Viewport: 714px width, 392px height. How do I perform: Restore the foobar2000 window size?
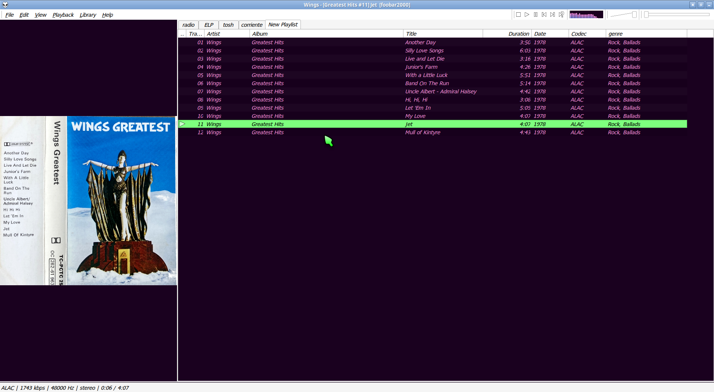(701, 5)
